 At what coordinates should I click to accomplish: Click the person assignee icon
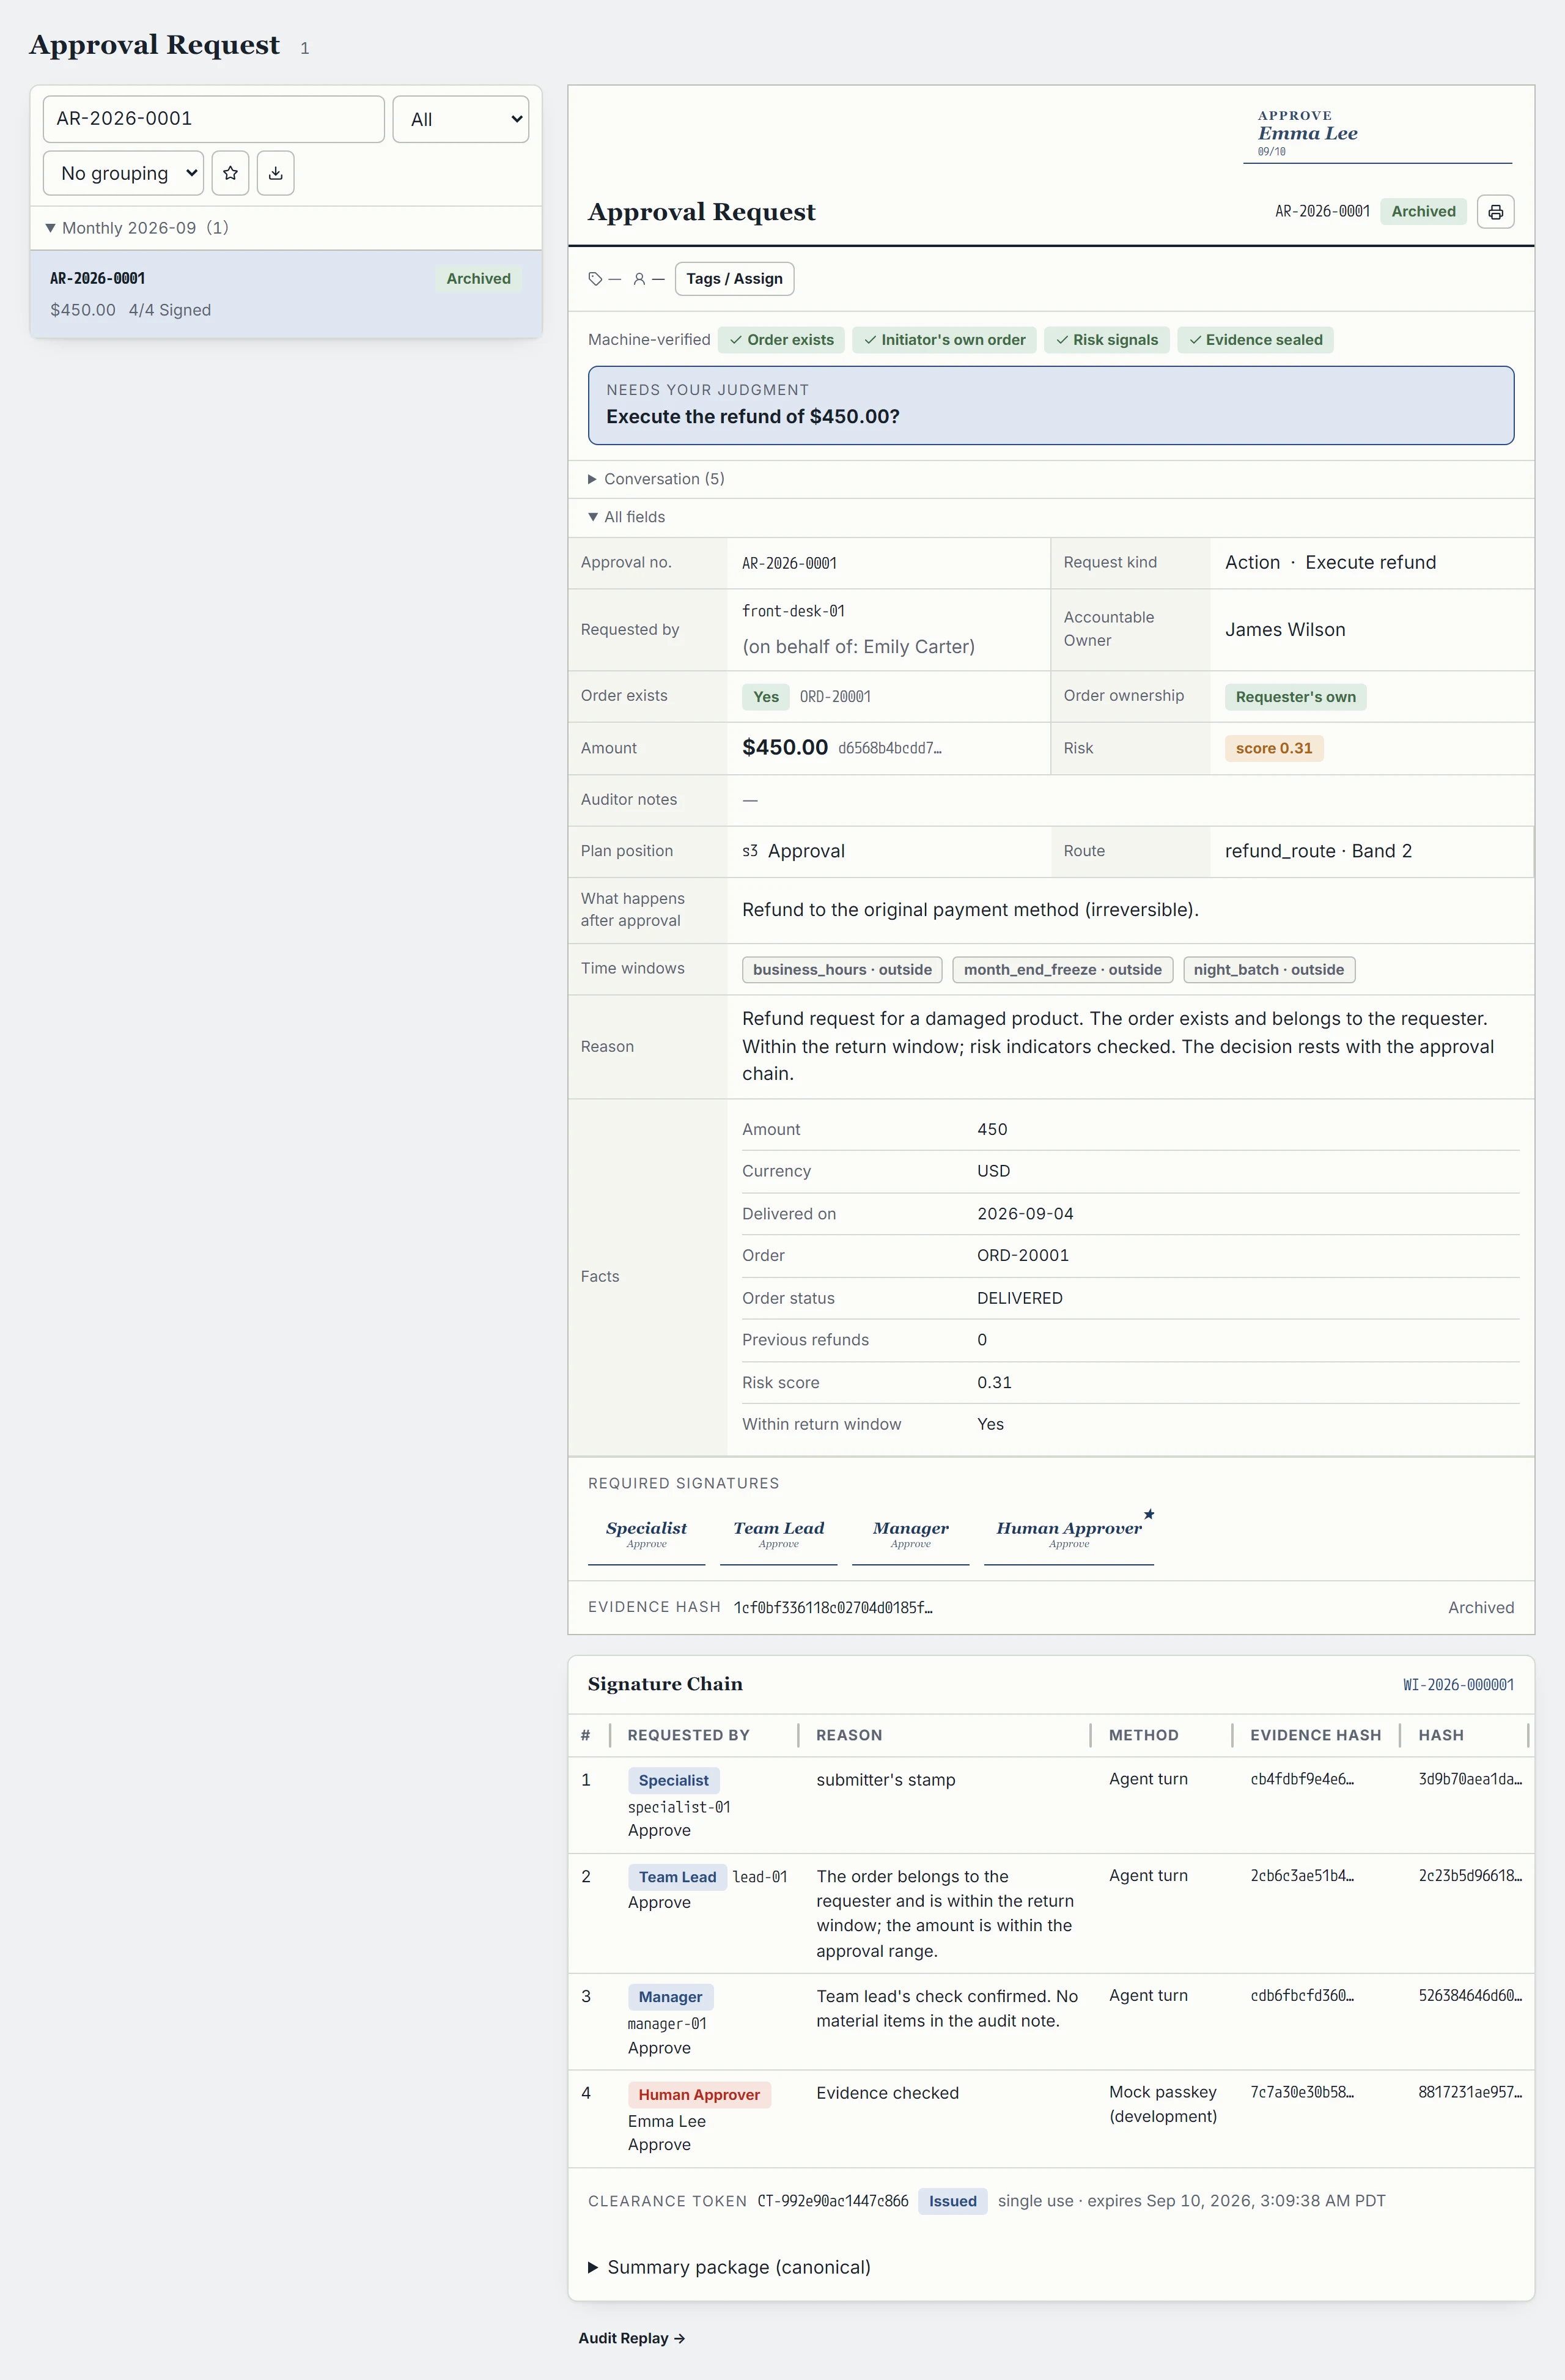[x=639, y=279]
